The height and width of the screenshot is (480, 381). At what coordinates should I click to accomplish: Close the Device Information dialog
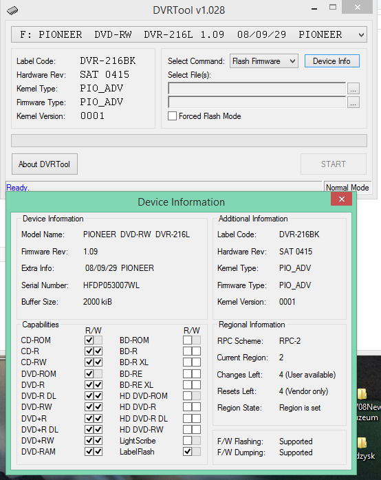(342, 199)
